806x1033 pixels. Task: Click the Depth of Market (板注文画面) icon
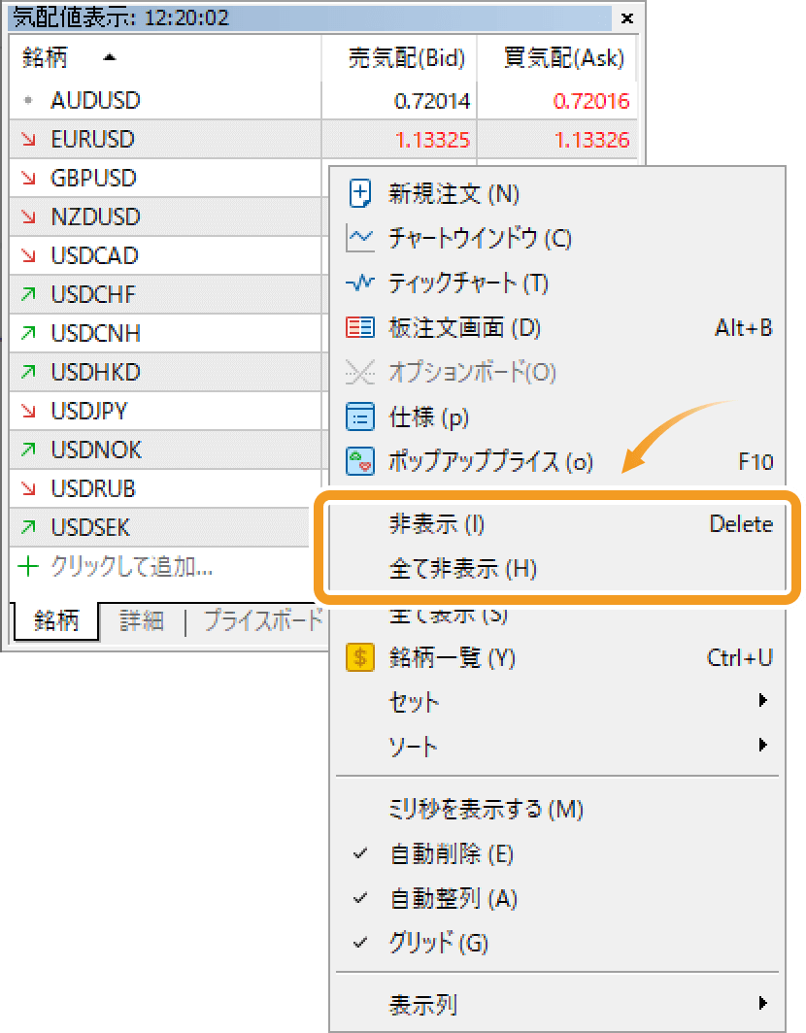point(360,327)
